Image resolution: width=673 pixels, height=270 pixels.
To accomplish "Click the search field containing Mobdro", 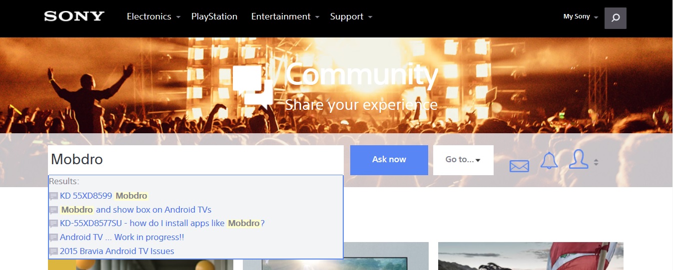I will point(195,160).
